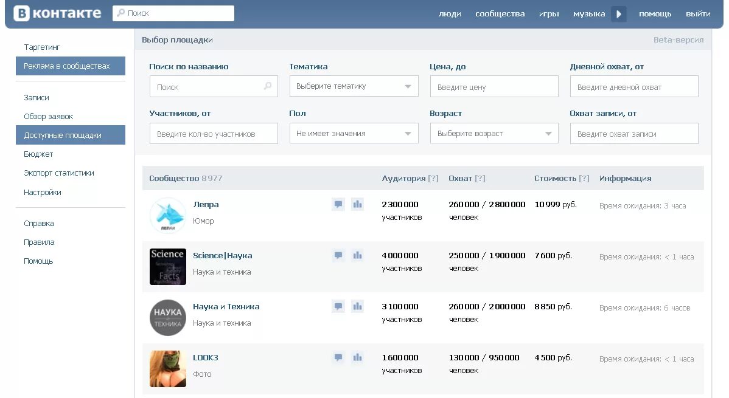Open the comment icon for Лепра

[338, 204]
